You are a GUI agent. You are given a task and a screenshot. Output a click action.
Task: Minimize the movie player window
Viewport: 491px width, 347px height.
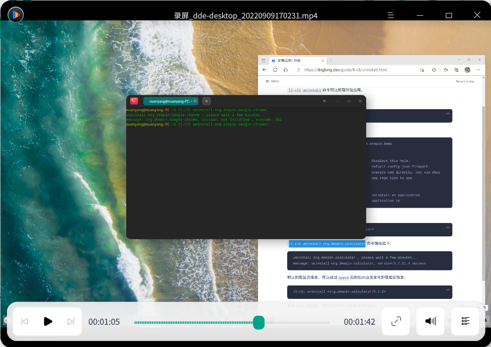(x=420, y=15)
